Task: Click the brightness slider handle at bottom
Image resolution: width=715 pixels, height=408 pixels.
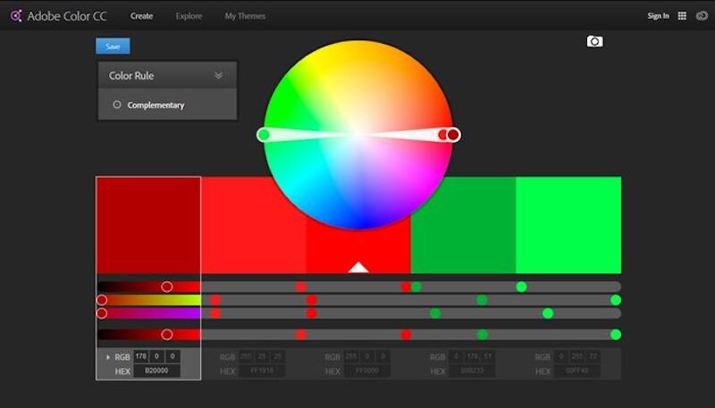Action: (x=167, y=335)
